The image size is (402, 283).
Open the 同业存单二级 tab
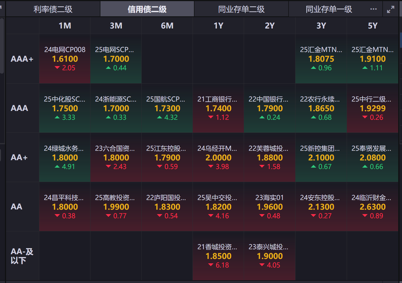[x=241, y=9]
